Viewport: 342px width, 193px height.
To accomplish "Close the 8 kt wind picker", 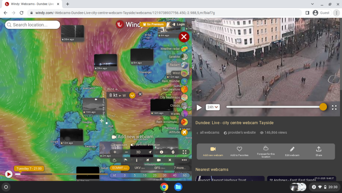I will [140, 94].
